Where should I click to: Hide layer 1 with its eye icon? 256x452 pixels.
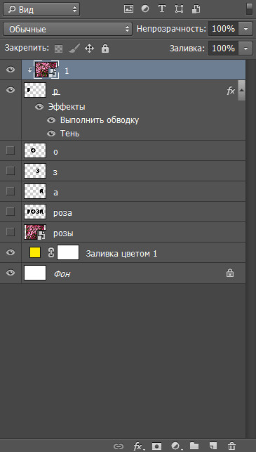(x=11, y=70)
